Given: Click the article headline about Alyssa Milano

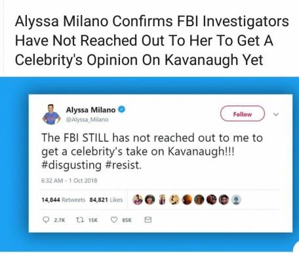Looking at the screenshot, I should click(x=151, y=41).
